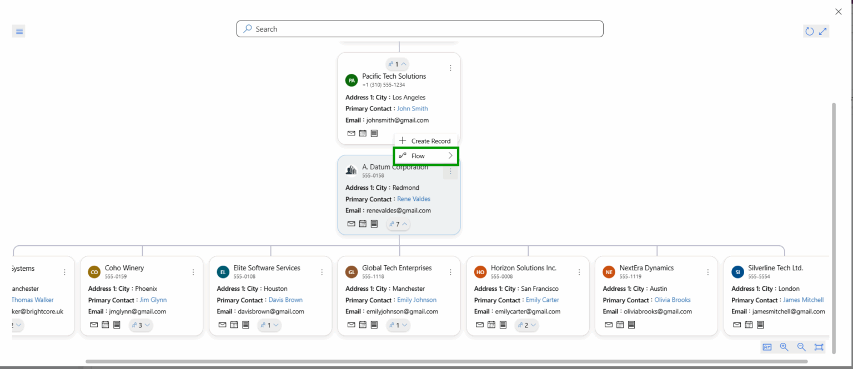Open the hamburger menu in the top-left
The height and width of the screenshot is (369, 853).
click(18, 31)
